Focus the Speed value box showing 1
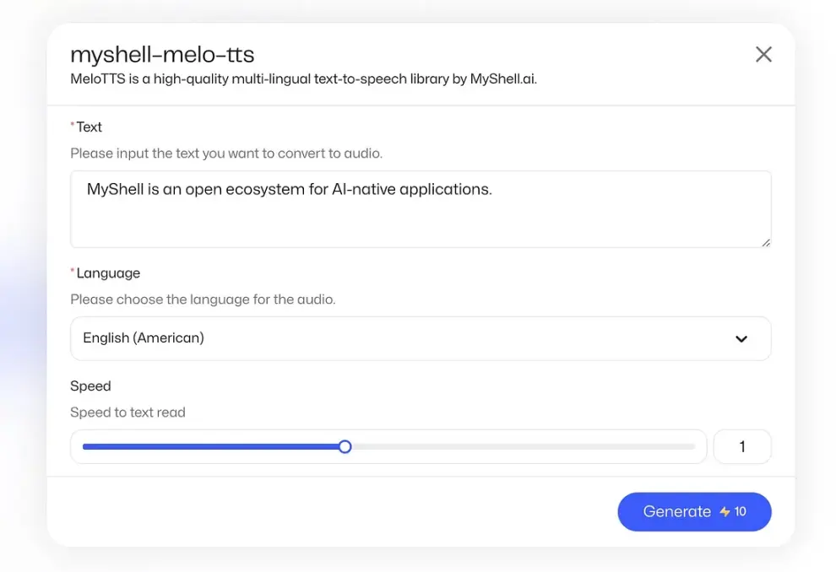 tap(742, 447)
